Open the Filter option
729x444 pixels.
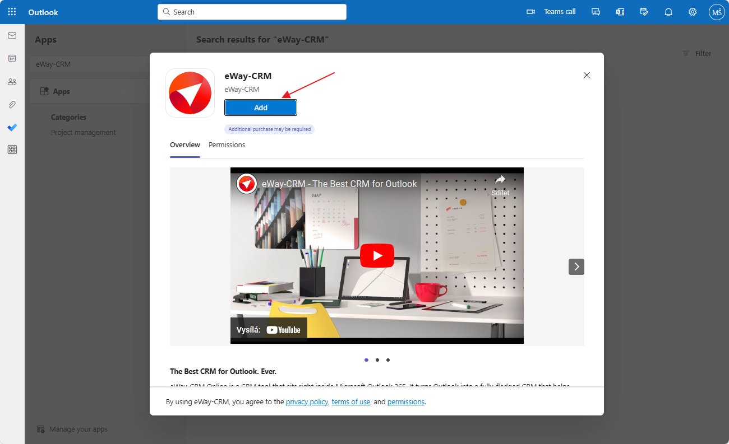(x=696, y=53)
